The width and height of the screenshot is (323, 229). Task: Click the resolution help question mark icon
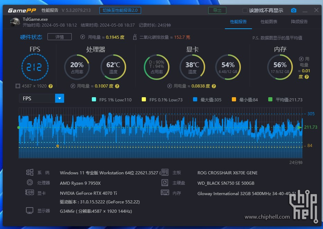pos(51,86)
